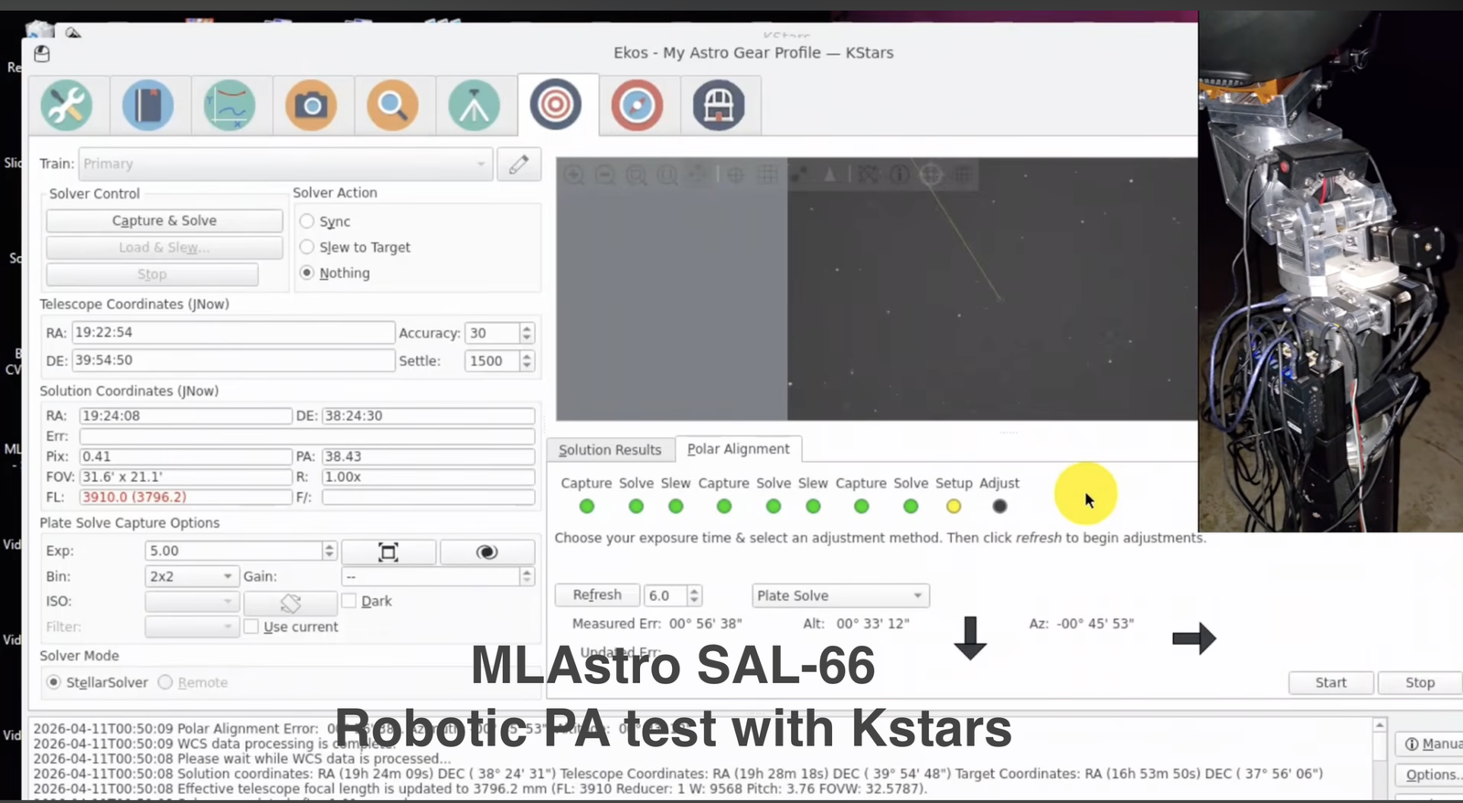Open the Scheduler notebook module
This screenshot has width=1463, height=803.
(x=148, y=105)
